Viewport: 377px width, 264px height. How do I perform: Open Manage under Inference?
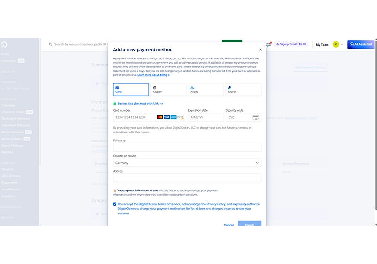[8, 152]
